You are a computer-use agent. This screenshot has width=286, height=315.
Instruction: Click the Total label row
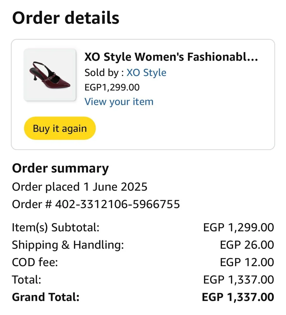(x=143, y=280)
